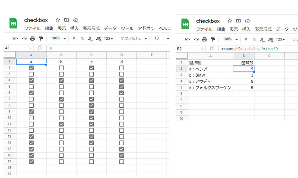The image size is (298, 178).
Task: Click cell d：フォルクスワーゲン
Action: pos(211,87)
